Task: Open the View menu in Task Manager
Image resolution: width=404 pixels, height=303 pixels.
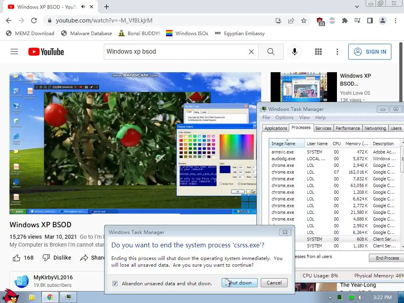Action: tap(304, 118)
